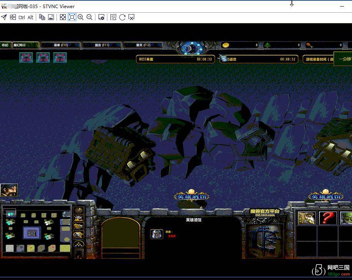Click the clipboard copy icon
This screenshot has width=352, height=280.
click(x=42, y=17)
